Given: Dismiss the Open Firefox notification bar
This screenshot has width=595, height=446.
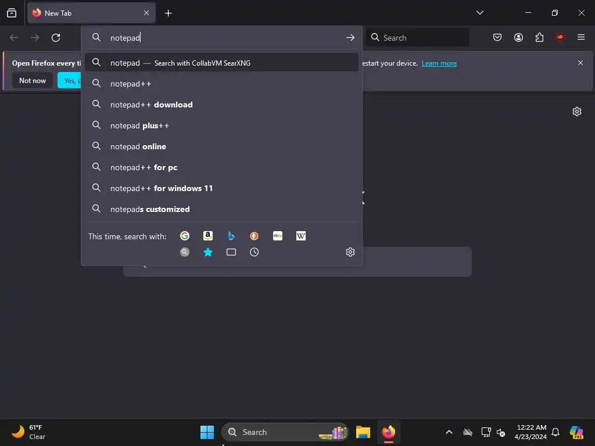Looking at the screenshot, I should click(580, 63).
